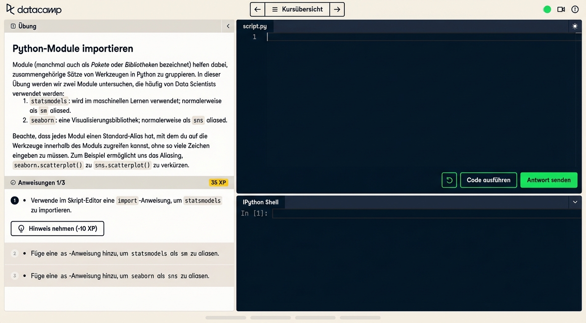Go to next exercise arrow
This screenshot has height=323, width=586.
point(337,9)
